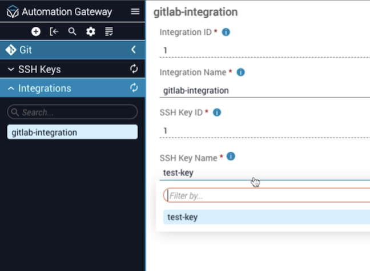
Task: Show info for SSH Key ID field
Action: tap(216, 112)
